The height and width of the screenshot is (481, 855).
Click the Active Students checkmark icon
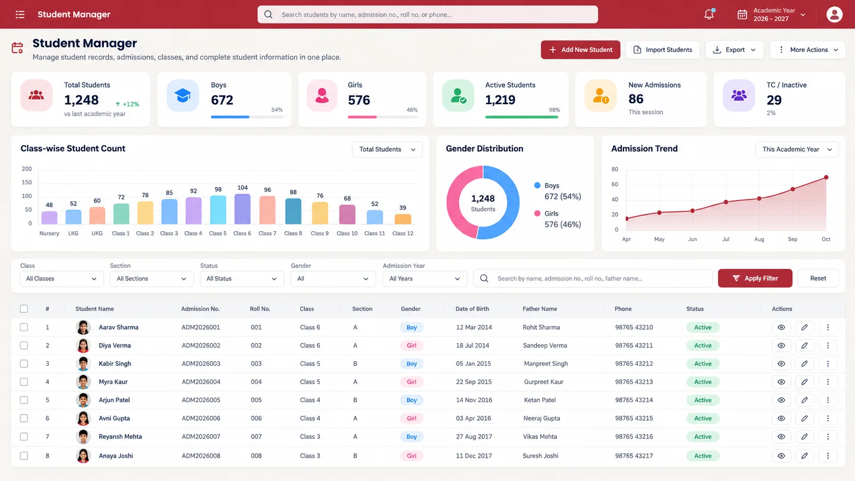point(458,95)
